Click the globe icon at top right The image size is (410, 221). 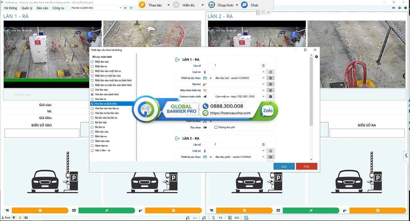pos(400,8)
